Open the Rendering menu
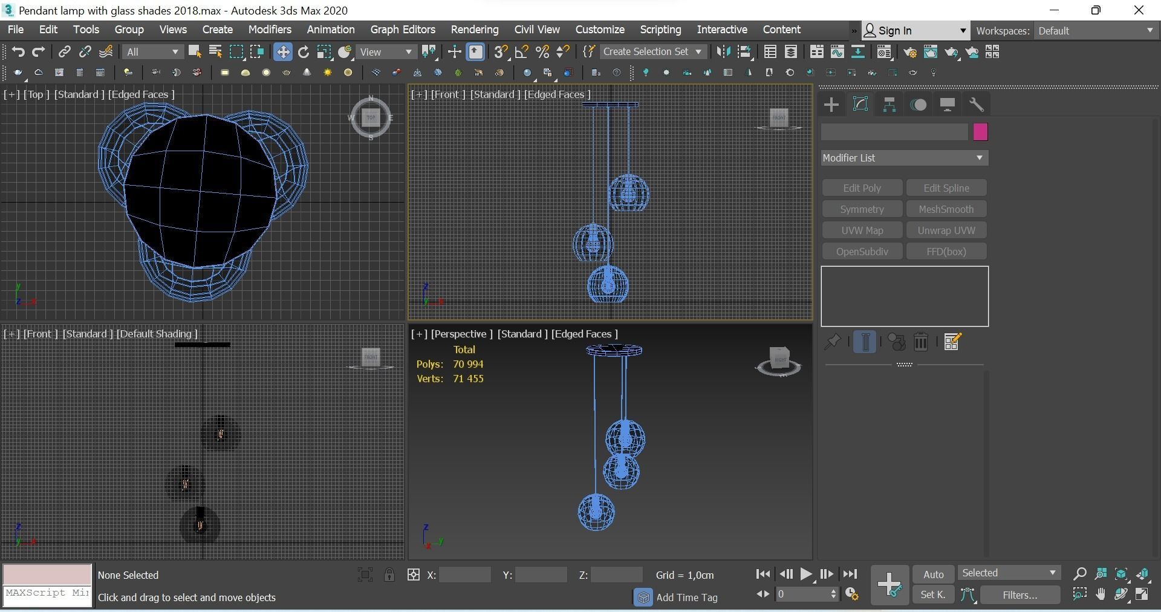1161x612 pixels. click(475, 30)
